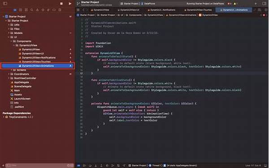This screenshot has height=168, width=269.
Task: Show the errors count in activity bar
Action: 230,4
